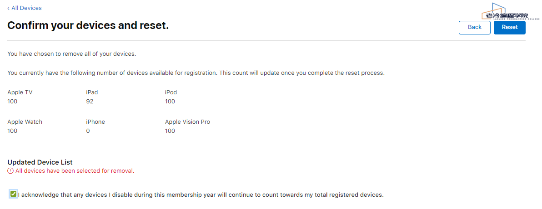Click the "You currently have the following" paragraph
Screen dimensions: 542x209
tap(196, 73)
